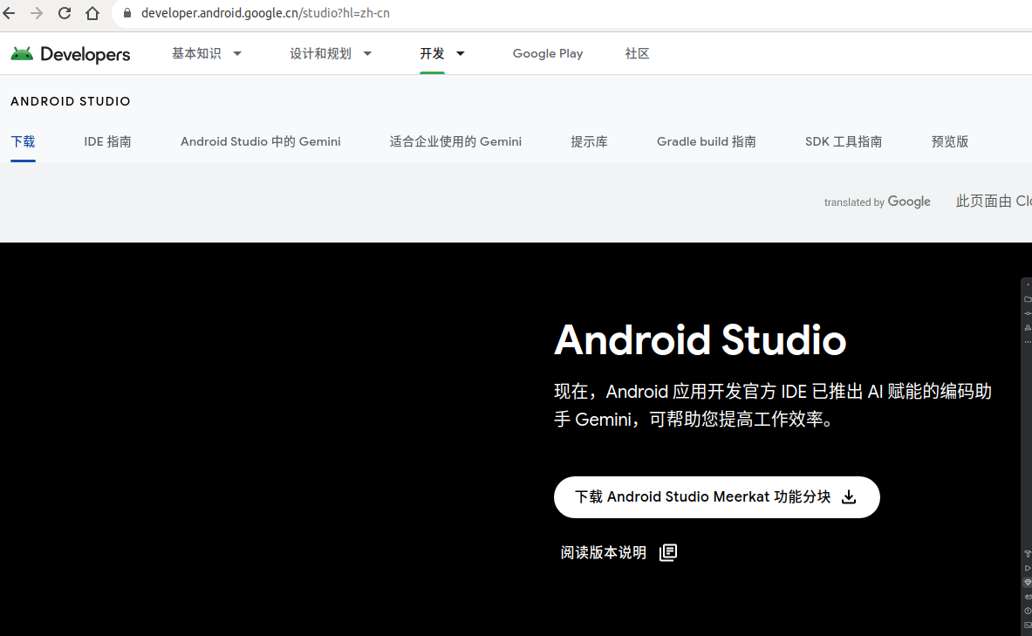1032x636 pixels.
Task: Open the SDK 工具指南 tab
Action: coord(844,140)
